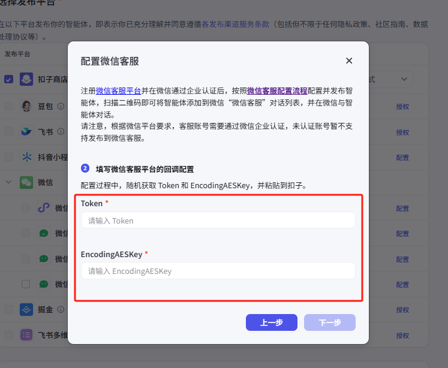
Task: Open the 微信客服平台 link
Action: coord(118,91)
